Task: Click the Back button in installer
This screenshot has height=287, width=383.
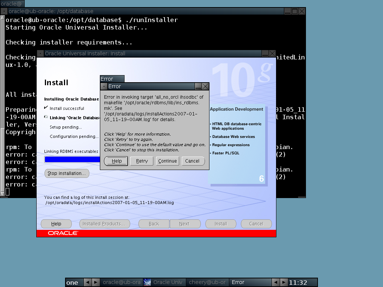Action: click(154, 224)
